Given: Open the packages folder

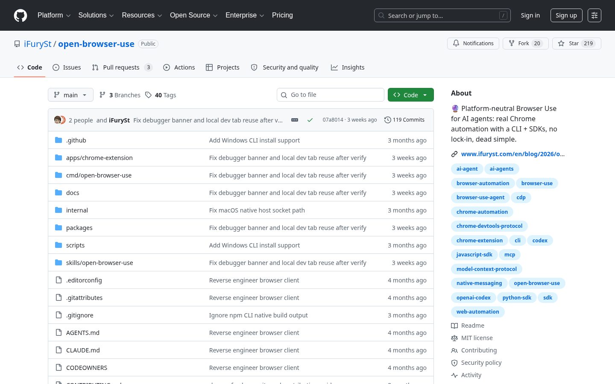Looking at the screenshot, I should pos(79,228).
